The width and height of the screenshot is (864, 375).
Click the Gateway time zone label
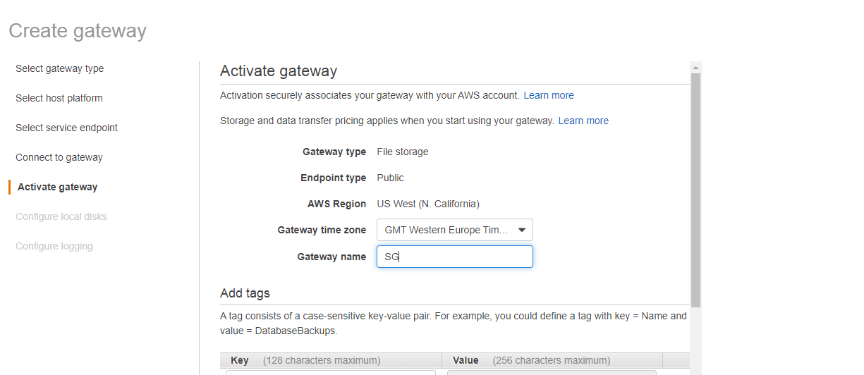[322, 230]
